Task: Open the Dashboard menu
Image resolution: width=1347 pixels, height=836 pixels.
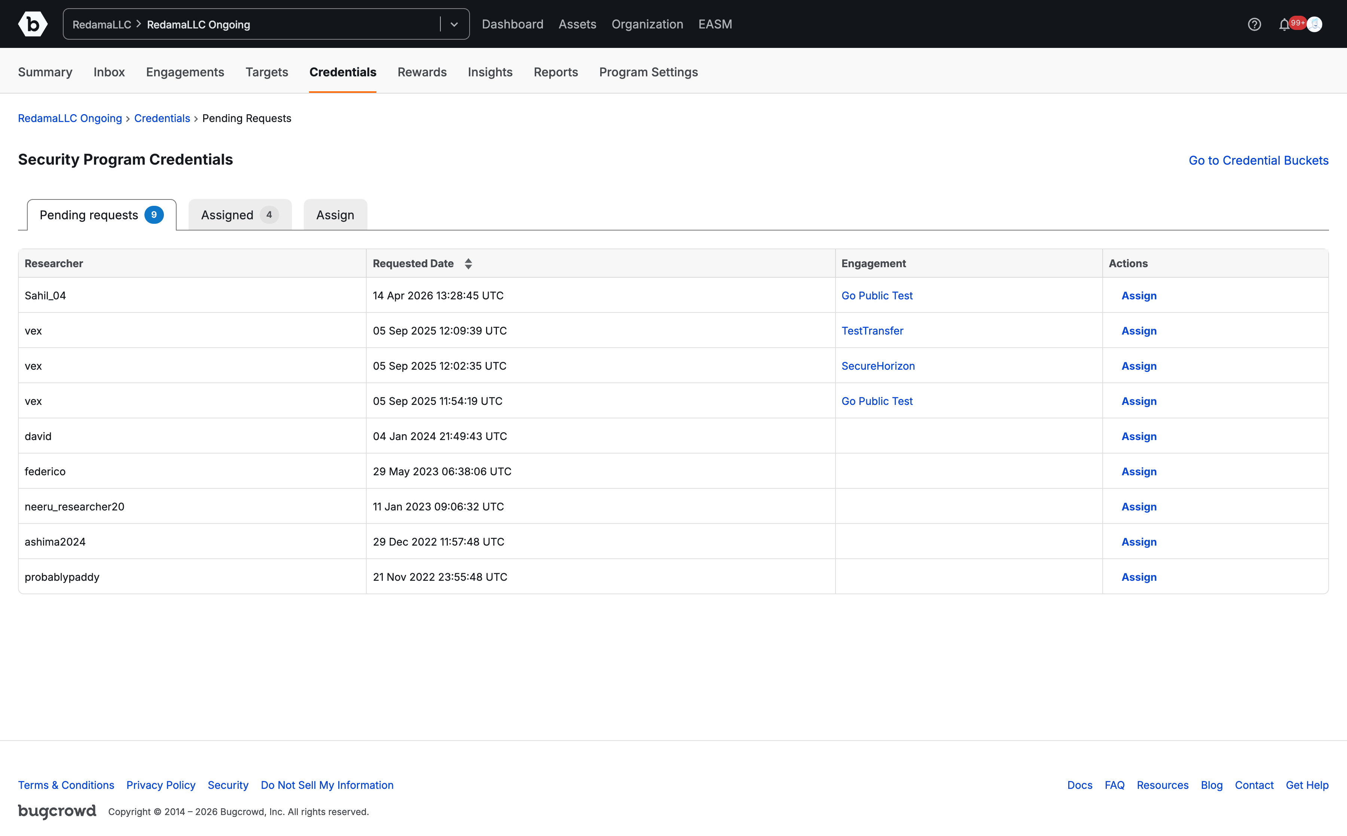Action: point(512,24)
